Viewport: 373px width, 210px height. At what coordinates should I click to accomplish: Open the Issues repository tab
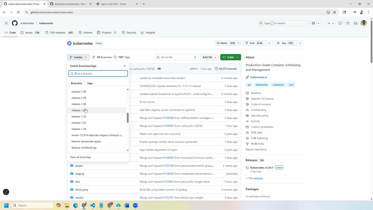click(30, 33)
